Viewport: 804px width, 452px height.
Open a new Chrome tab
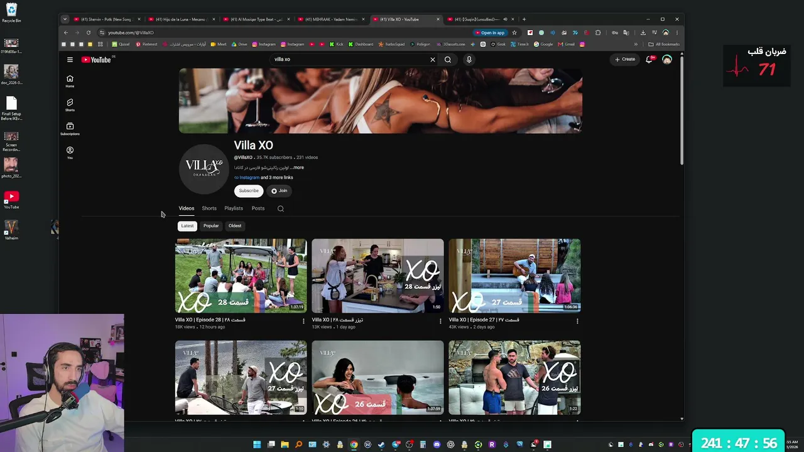tap(524, 19)
